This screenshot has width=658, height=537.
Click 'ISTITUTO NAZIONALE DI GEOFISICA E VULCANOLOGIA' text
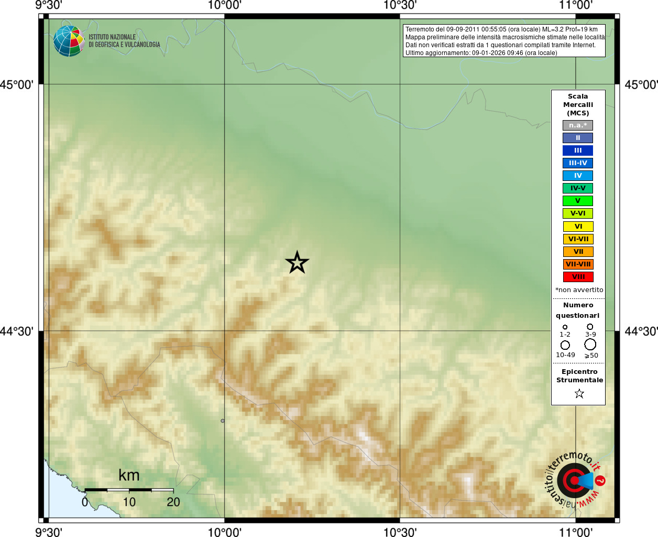124,41
